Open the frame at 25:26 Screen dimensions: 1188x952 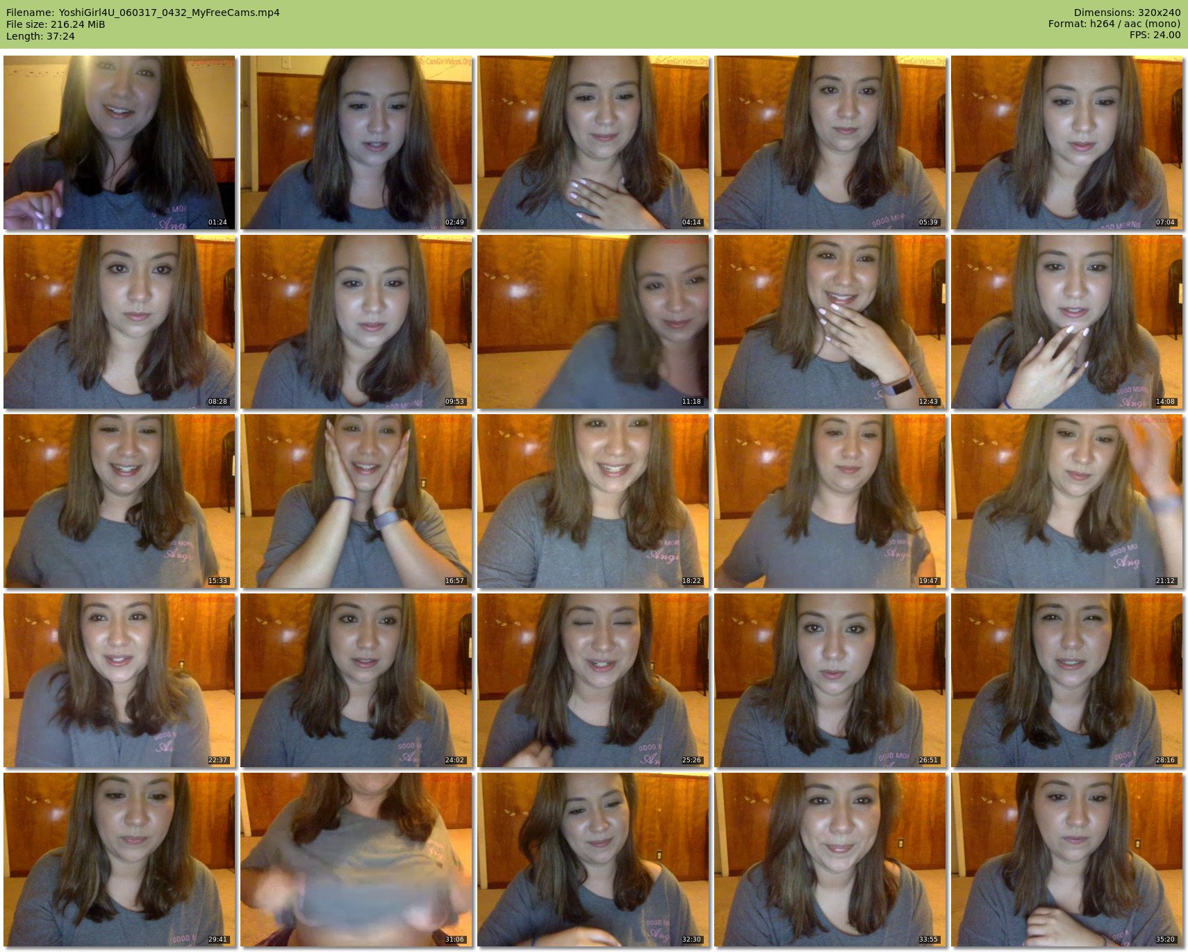593,680
